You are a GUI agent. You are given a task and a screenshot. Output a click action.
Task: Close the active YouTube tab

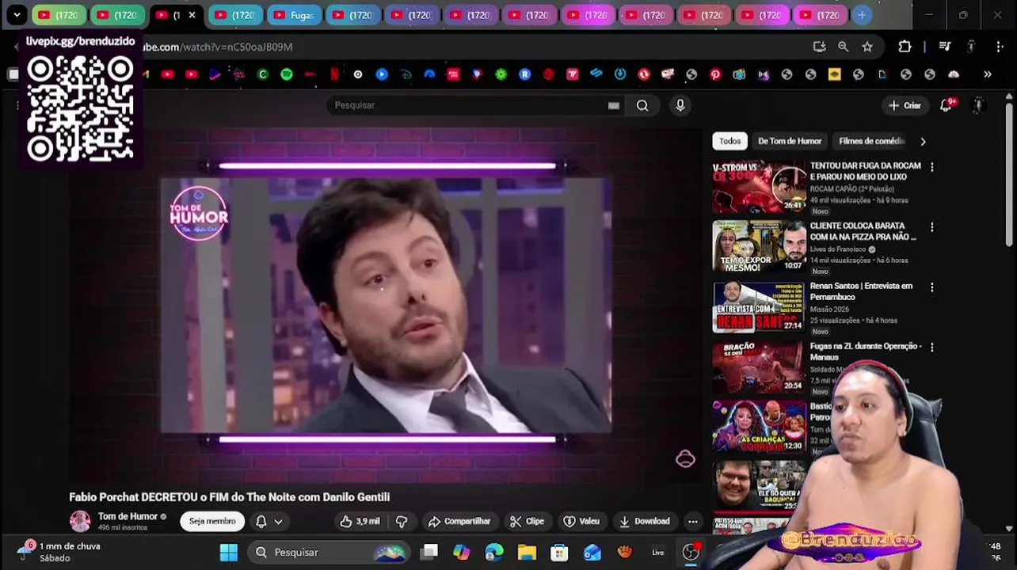(192, 15)
